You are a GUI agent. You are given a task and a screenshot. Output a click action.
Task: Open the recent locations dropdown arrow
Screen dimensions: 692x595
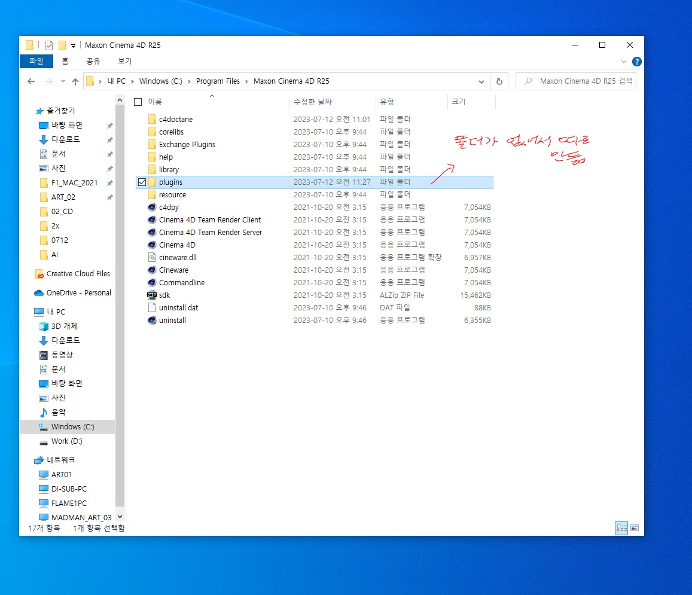pyautogui.click(x=63, y=81)
